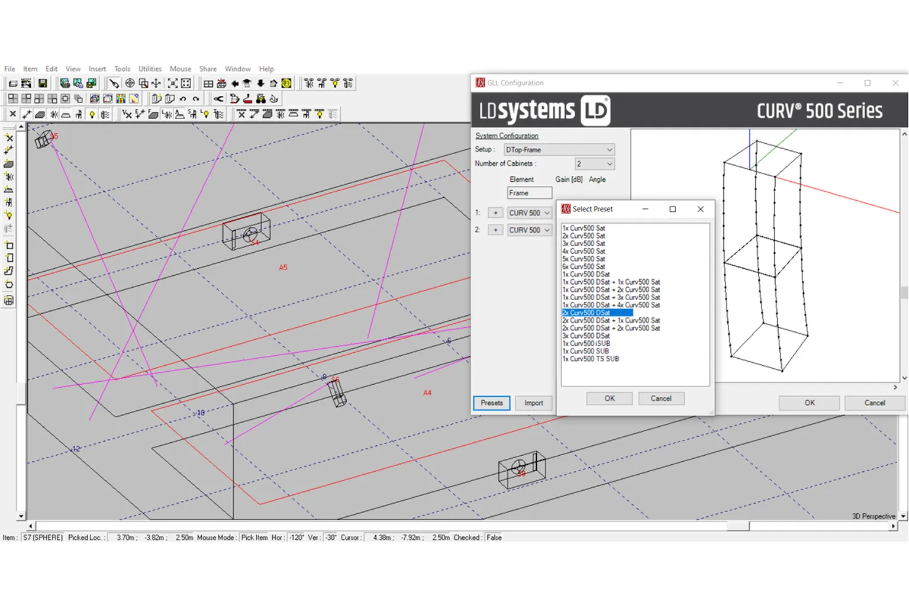Click the insert light bulb icon in sidebar

[x=9, y=216]
